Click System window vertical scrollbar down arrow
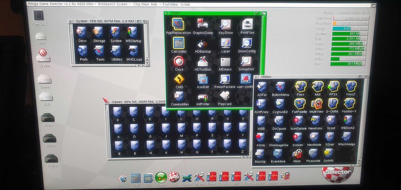The width and height of the screenshot is (401, 190). 147,63
